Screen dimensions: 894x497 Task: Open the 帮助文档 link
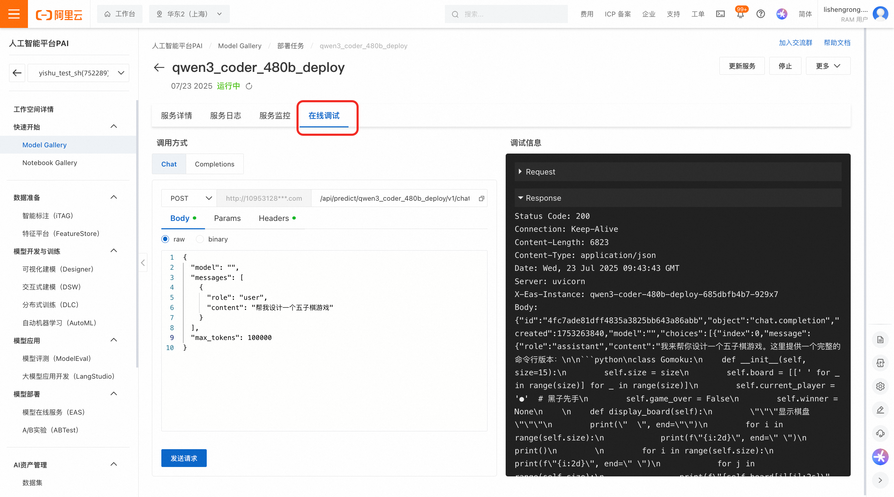click(837, 43)
